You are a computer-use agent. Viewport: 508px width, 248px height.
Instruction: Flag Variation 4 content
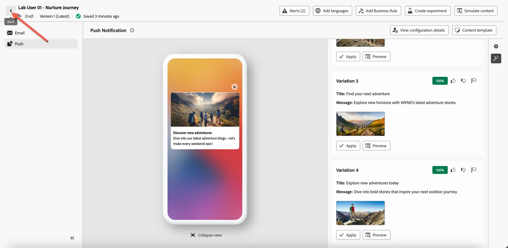474,170
